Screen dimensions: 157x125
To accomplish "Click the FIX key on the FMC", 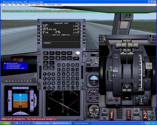I will pyautogui.click(x=52, y=63).
